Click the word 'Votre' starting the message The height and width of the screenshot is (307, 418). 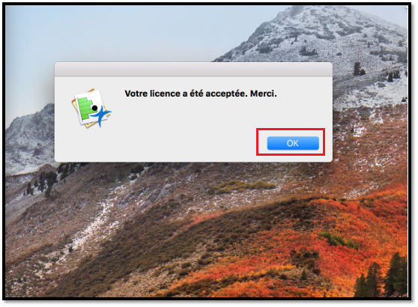tap(136, 94)
